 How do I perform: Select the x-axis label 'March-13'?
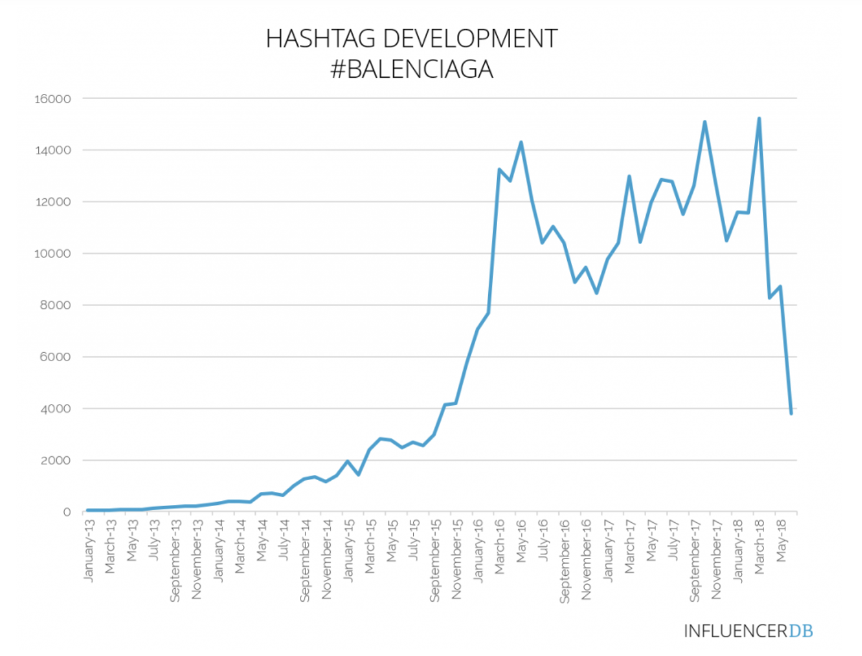110,546
